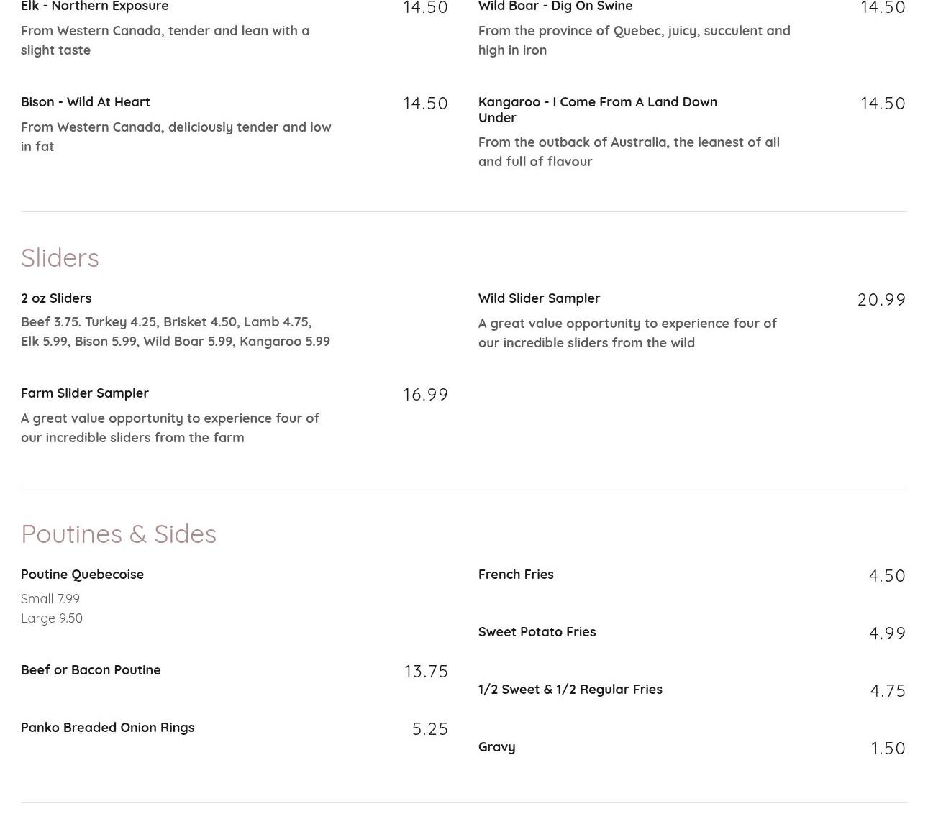Select the Wild Slider Sampler item
The image size is (928, 819).
pos(539,298)
